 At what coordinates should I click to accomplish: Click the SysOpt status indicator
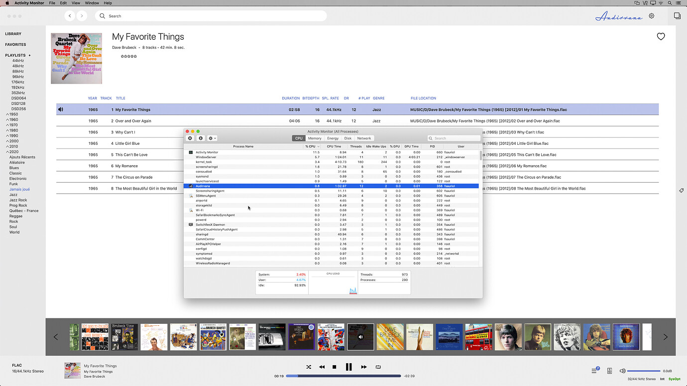[x=675, y=379]
